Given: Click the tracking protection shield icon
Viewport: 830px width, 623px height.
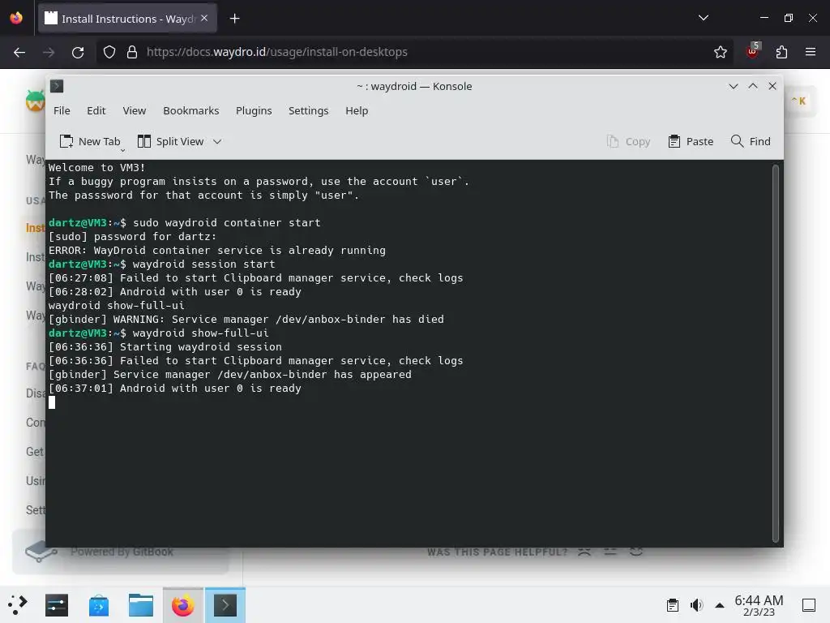Looking at the screenshot, I should tap(109, 52).
